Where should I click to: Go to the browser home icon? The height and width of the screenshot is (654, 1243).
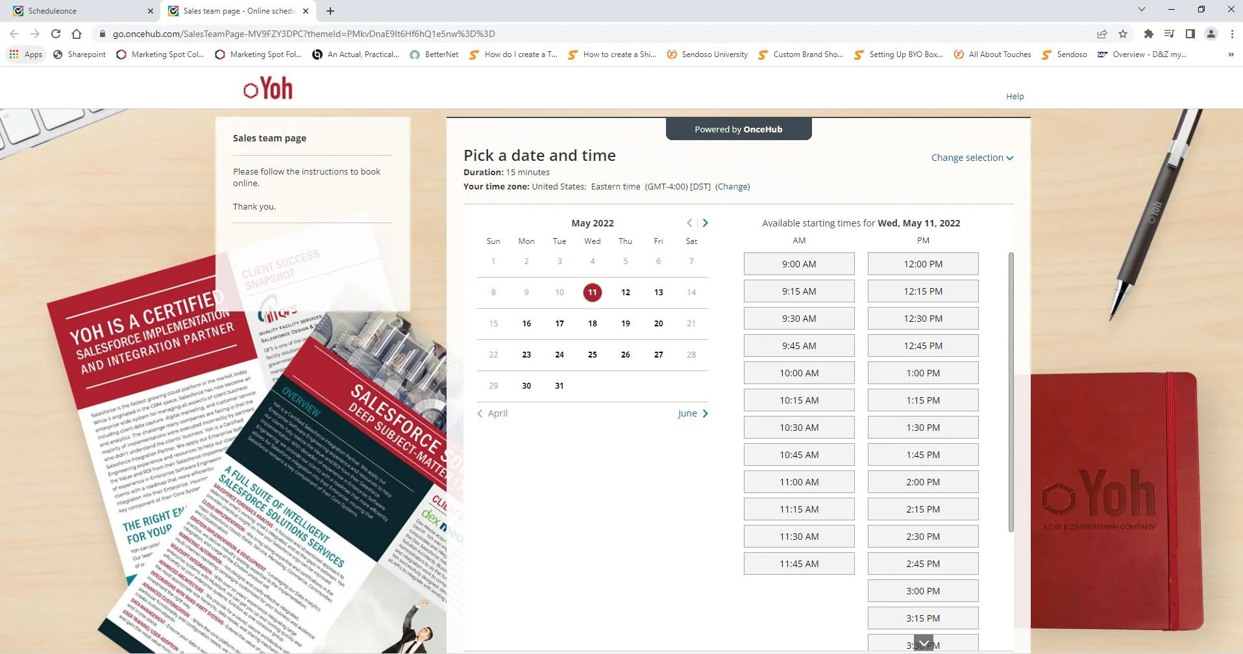click(x=77, y=34)
